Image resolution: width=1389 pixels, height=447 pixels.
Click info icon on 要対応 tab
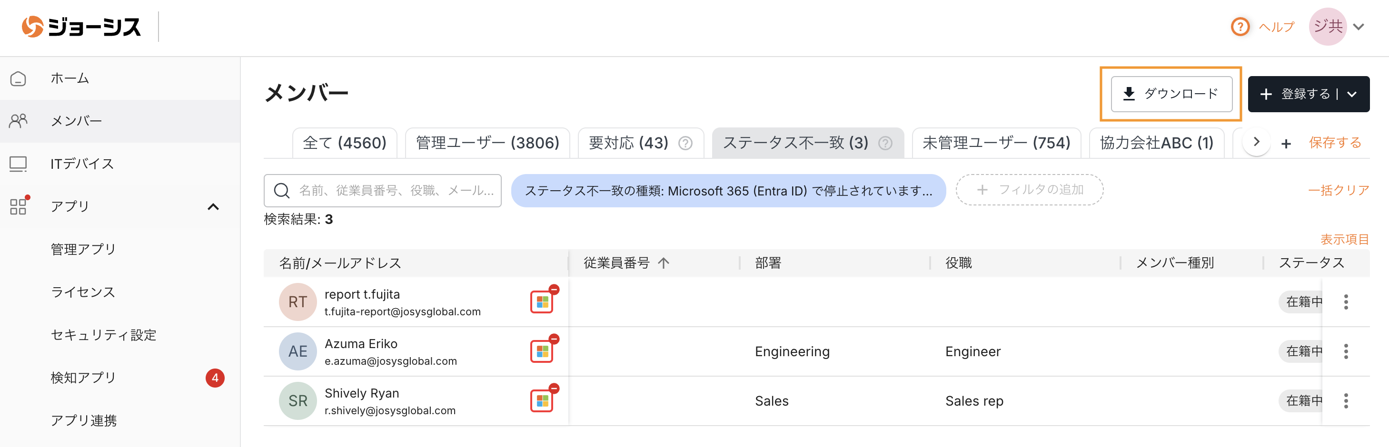pos(685,143)
